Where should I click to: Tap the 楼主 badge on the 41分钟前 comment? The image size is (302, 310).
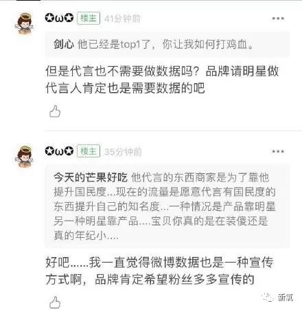[x=89, y=18]
